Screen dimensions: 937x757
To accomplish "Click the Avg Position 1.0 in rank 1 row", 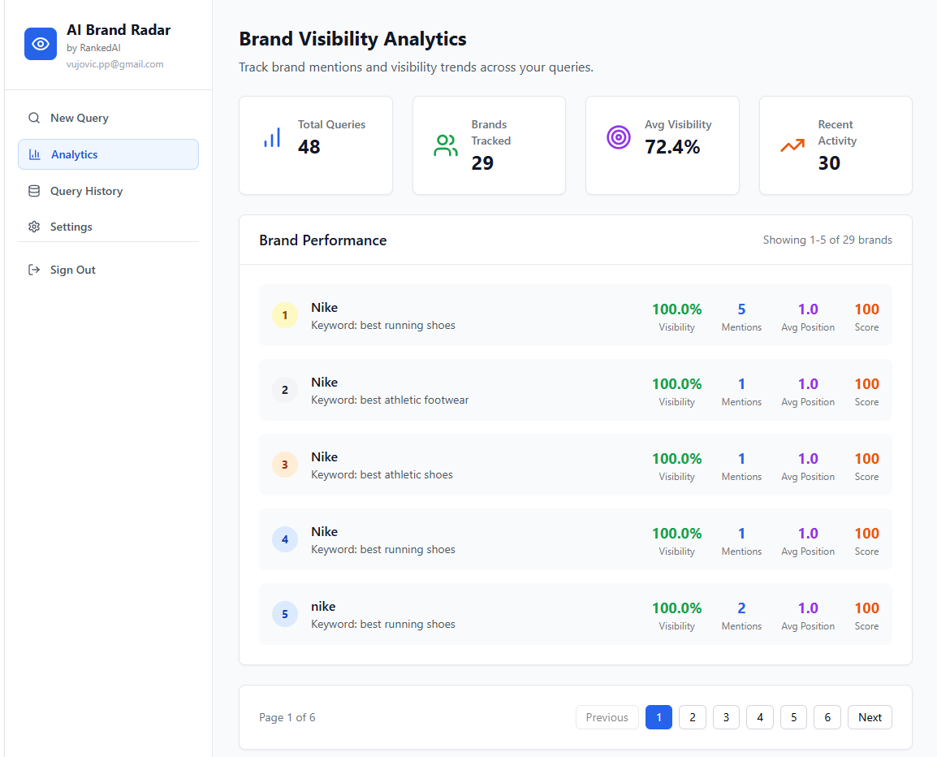I will (808, 309).
